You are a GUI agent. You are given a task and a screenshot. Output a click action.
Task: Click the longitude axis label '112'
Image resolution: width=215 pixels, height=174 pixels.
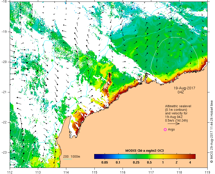point(10,172)
